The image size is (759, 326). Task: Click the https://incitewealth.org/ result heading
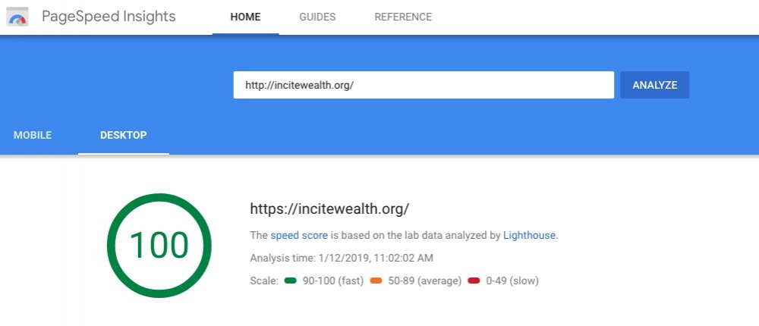point(329,209)
